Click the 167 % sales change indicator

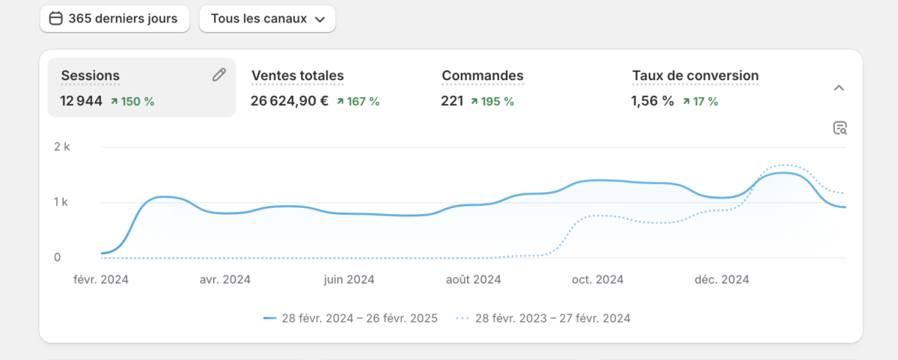(x=358, y=102)
